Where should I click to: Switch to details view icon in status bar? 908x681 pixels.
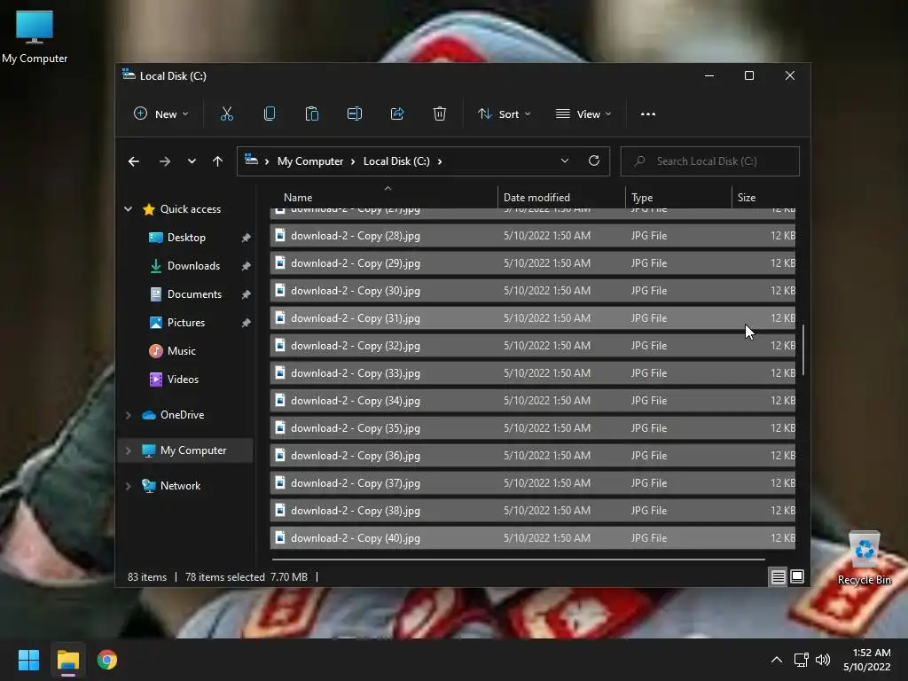(778, 576)
